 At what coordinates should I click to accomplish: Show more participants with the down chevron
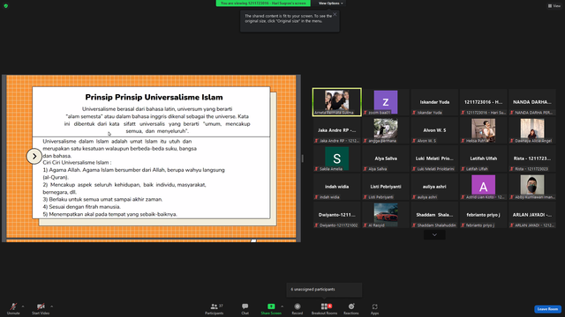click(434, 235)
